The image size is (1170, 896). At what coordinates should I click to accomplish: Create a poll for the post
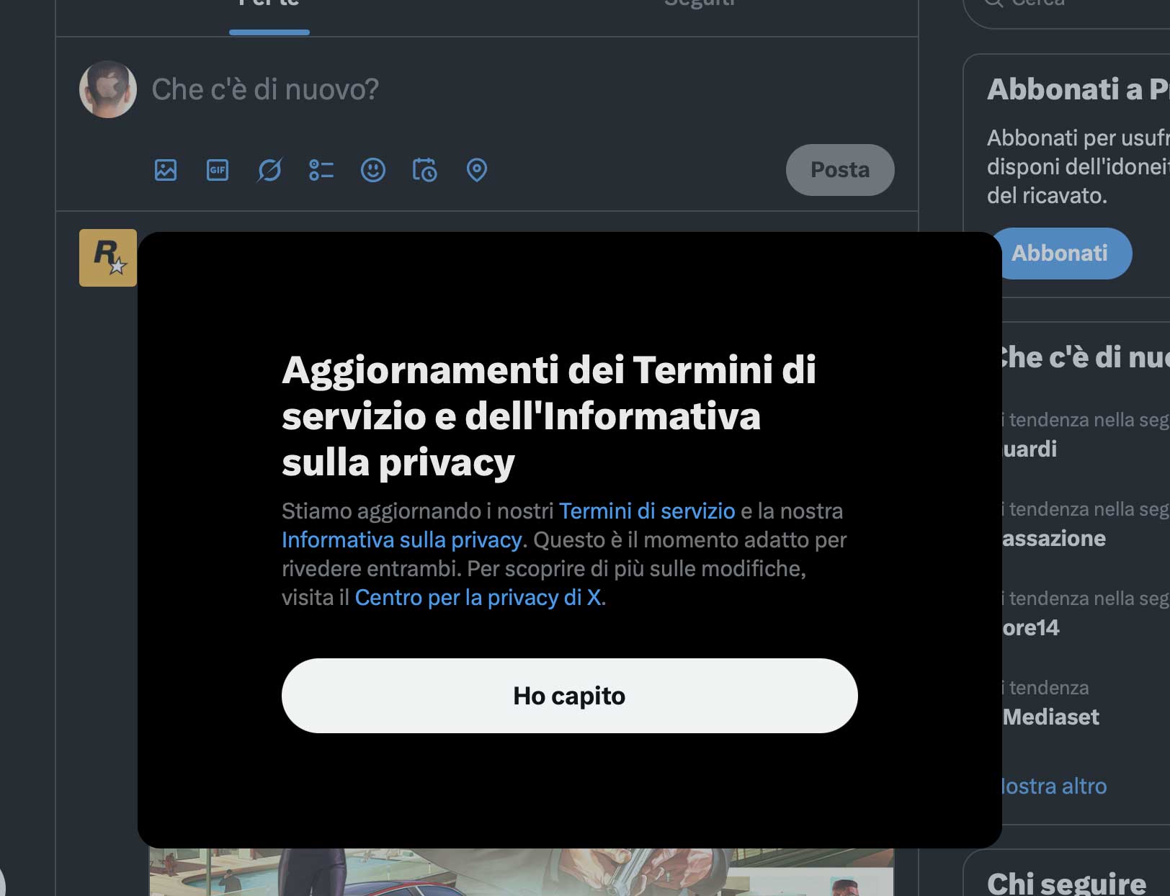(321, 170)
